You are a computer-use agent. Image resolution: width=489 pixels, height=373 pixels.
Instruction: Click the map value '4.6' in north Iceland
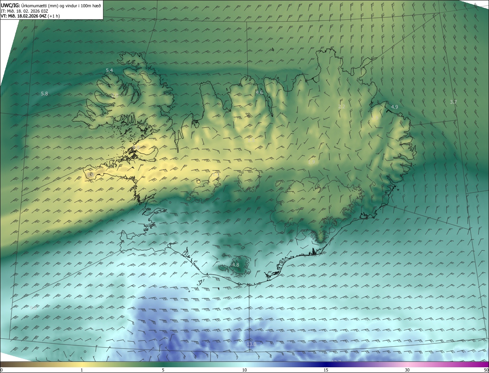click(259, 92)
